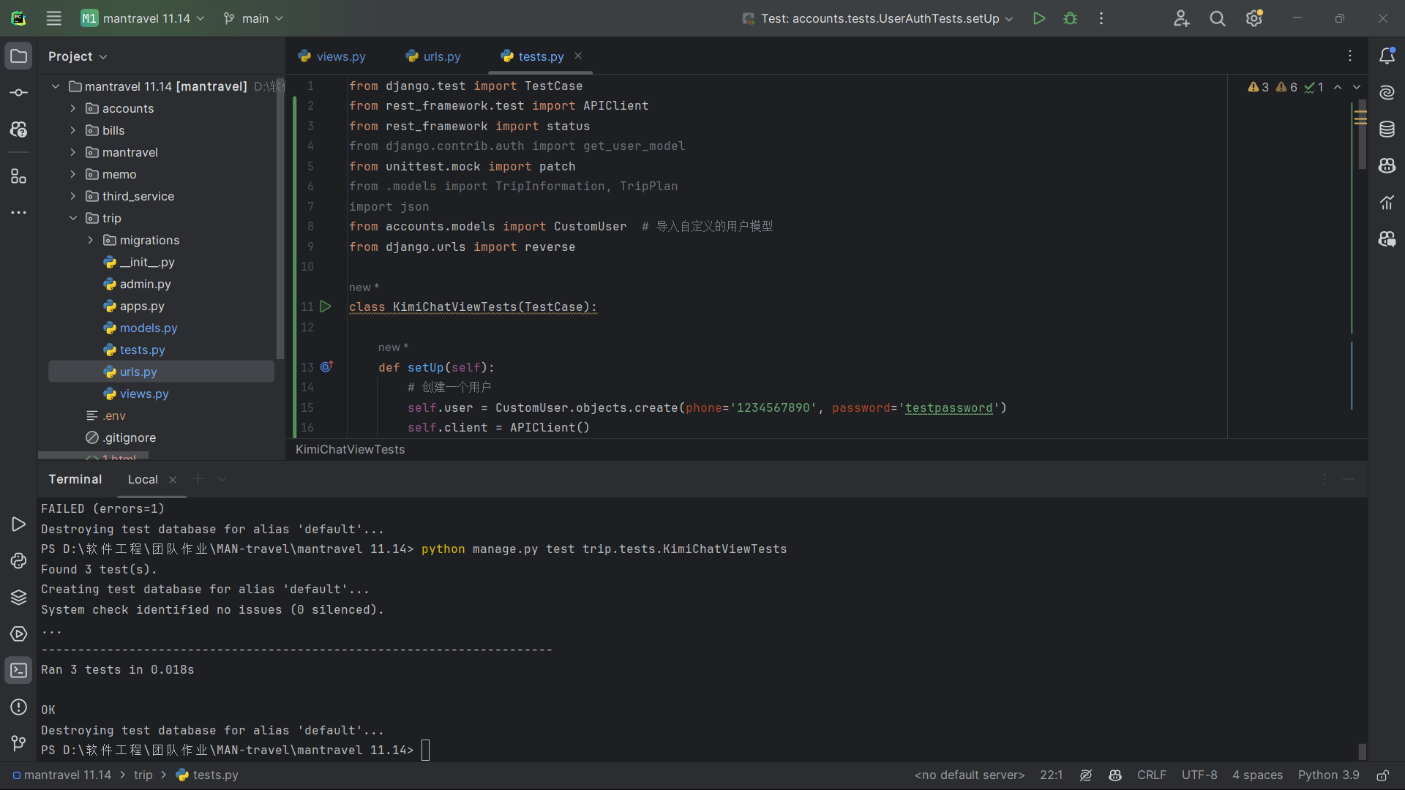Select the Local terminal tab
The height and width of the screenshot is (790, 1405).
(143, 479)
